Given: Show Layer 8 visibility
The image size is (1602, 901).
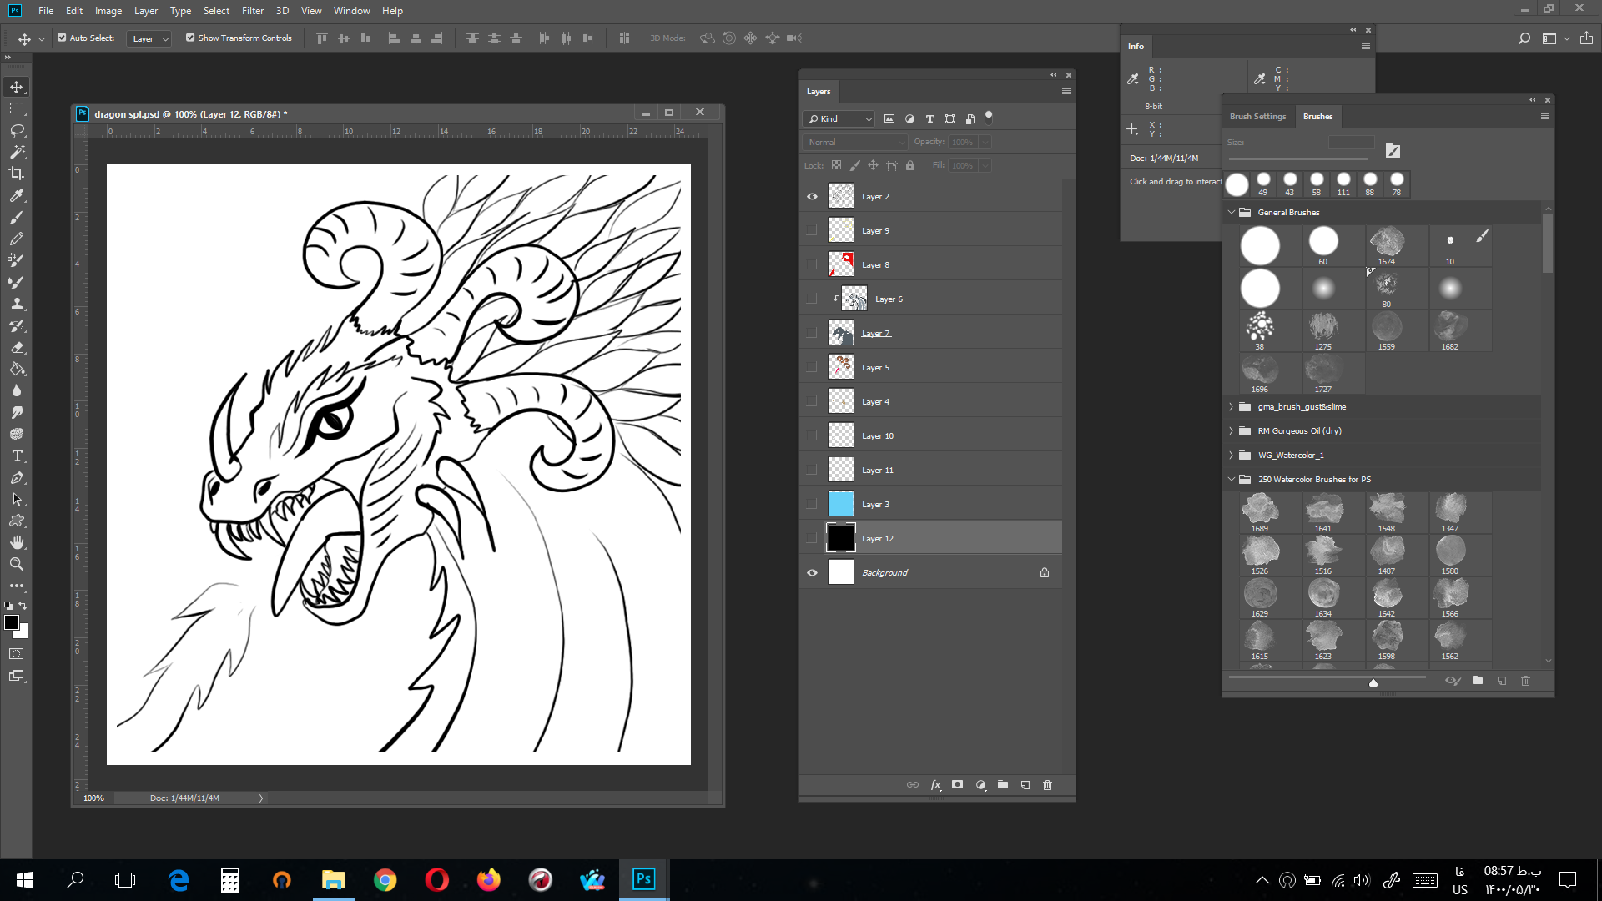Looking at the screenshot, I should [812, 265].
